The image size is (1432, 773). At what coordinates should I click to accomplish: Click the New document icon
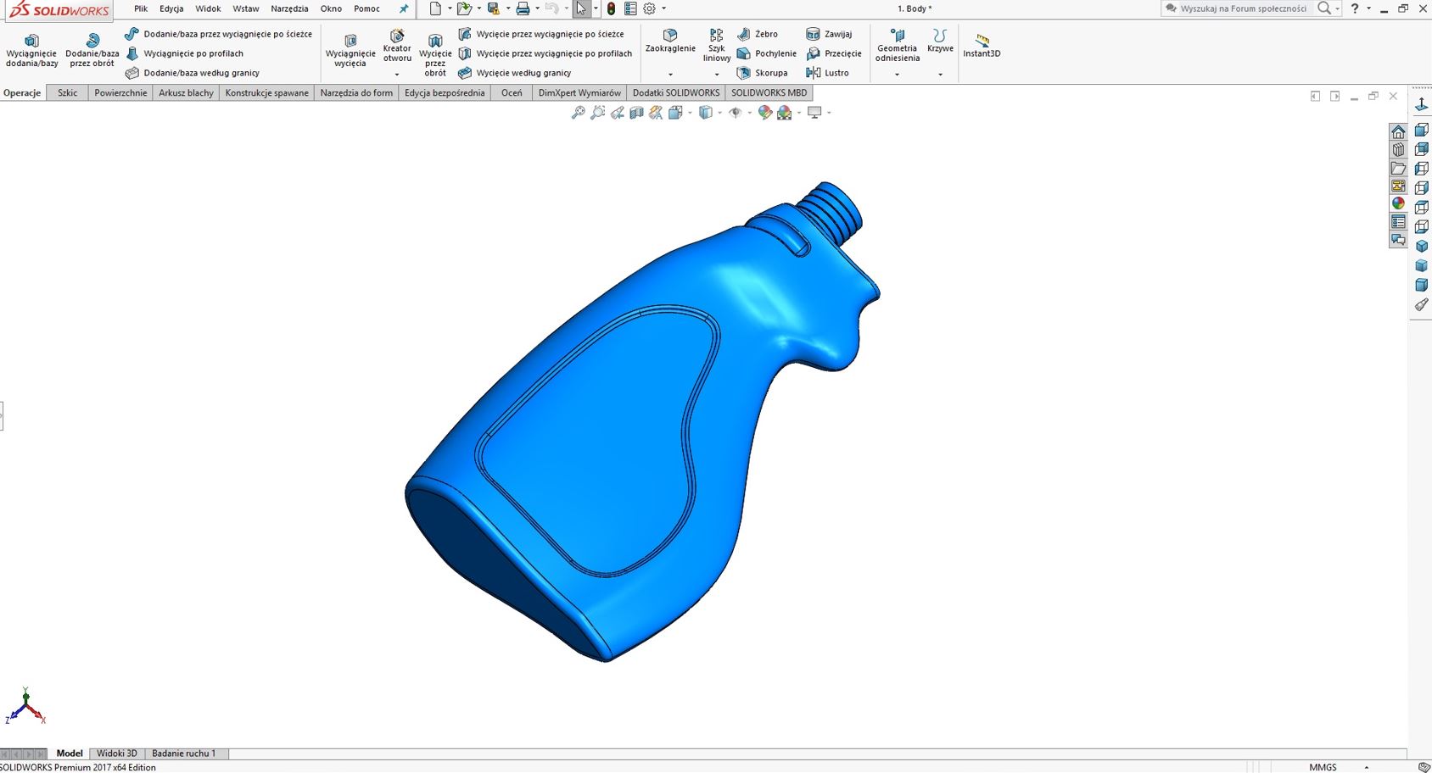pyautogui.click(x=435, y=8)
